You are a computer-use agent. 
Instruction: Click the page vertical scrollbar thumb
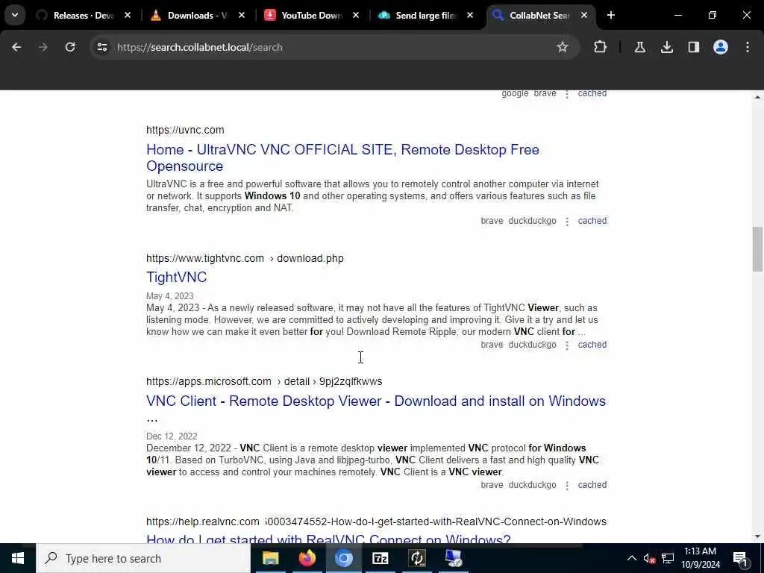[x=757, y=249]
